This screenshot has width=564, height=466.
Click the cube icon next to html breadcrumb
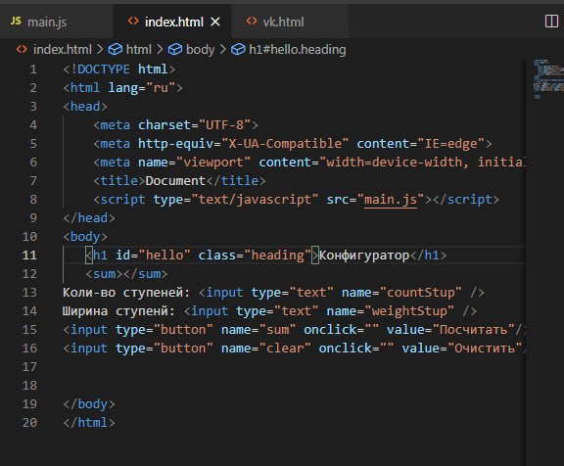(116, 49)
